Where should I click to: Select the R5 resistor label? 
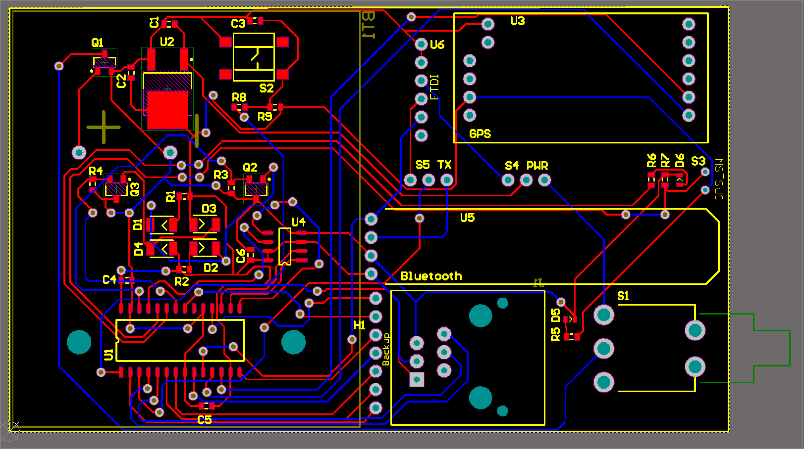coord(555,335)
